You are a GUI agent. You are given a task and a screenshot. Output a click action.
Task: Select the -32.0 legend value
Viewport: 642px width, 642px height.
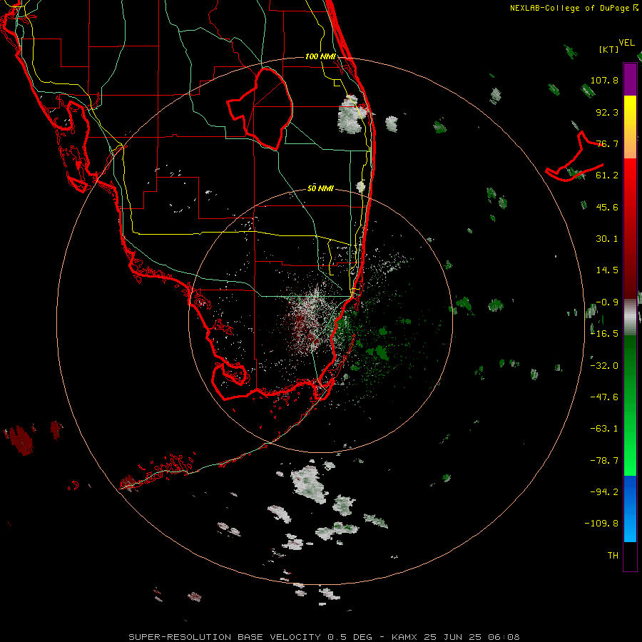tap(604, 366)
